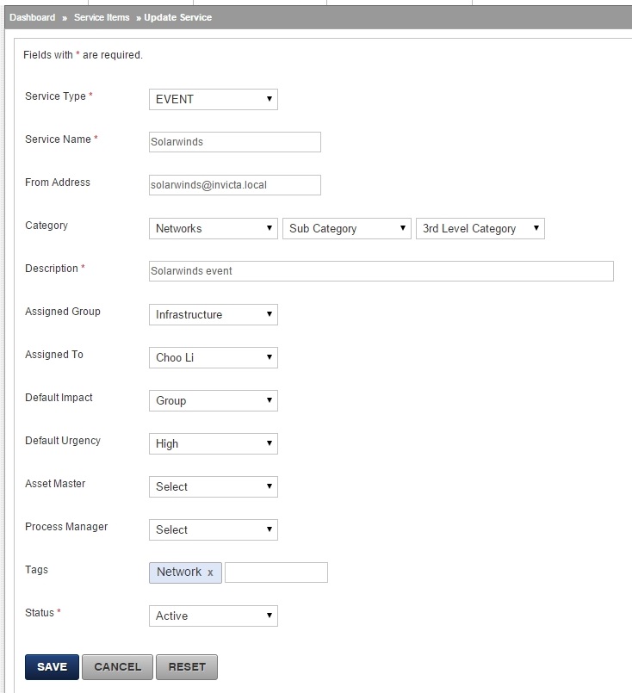Open the Asset Master select dropdown
The image size is (632, 693).
(x=214, y=486)
